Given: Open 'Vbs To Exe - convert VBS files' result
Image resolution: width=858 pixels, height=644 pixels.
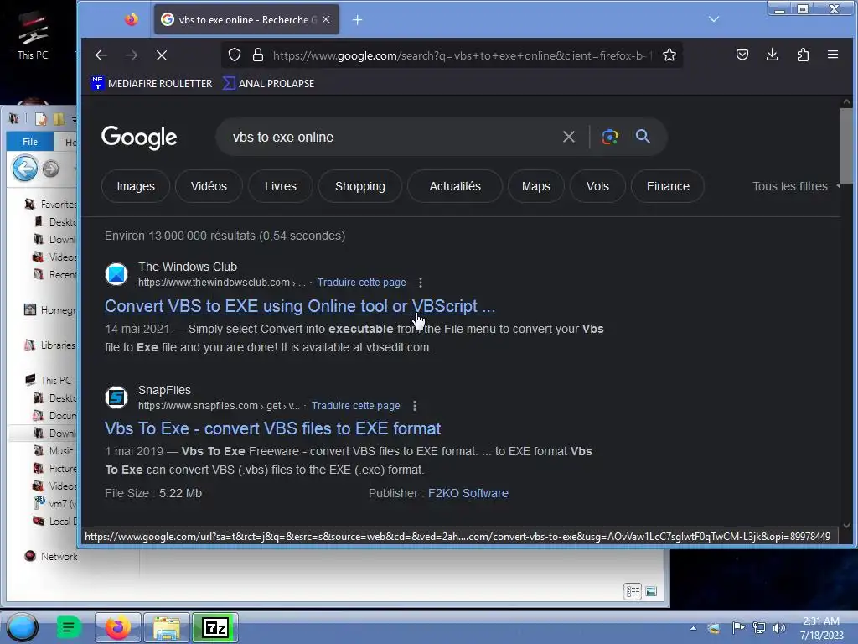Looking at the screenshot, I should (272, 428).
